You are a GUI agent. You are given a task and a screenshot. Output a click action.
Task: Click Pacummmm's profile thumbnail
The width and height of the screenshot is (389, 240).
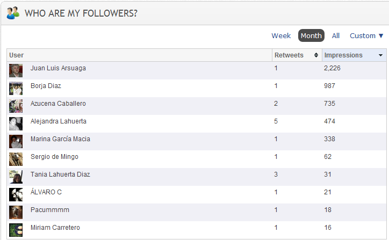pyautogui.click(x=16, y=213)
